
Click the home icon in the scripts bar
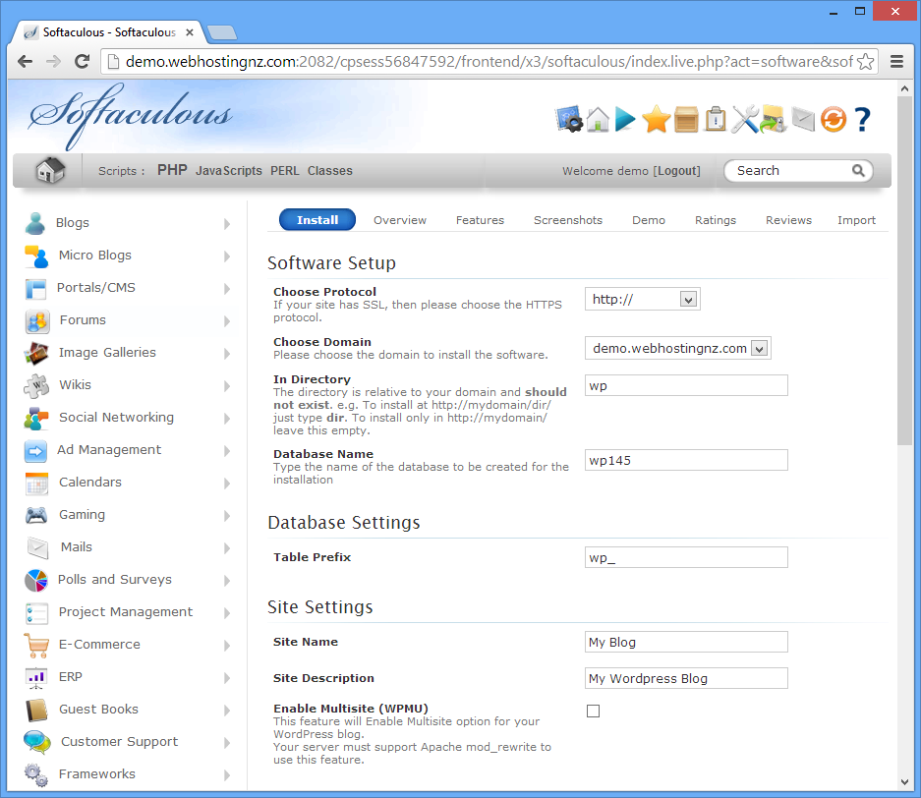point(49,170)
